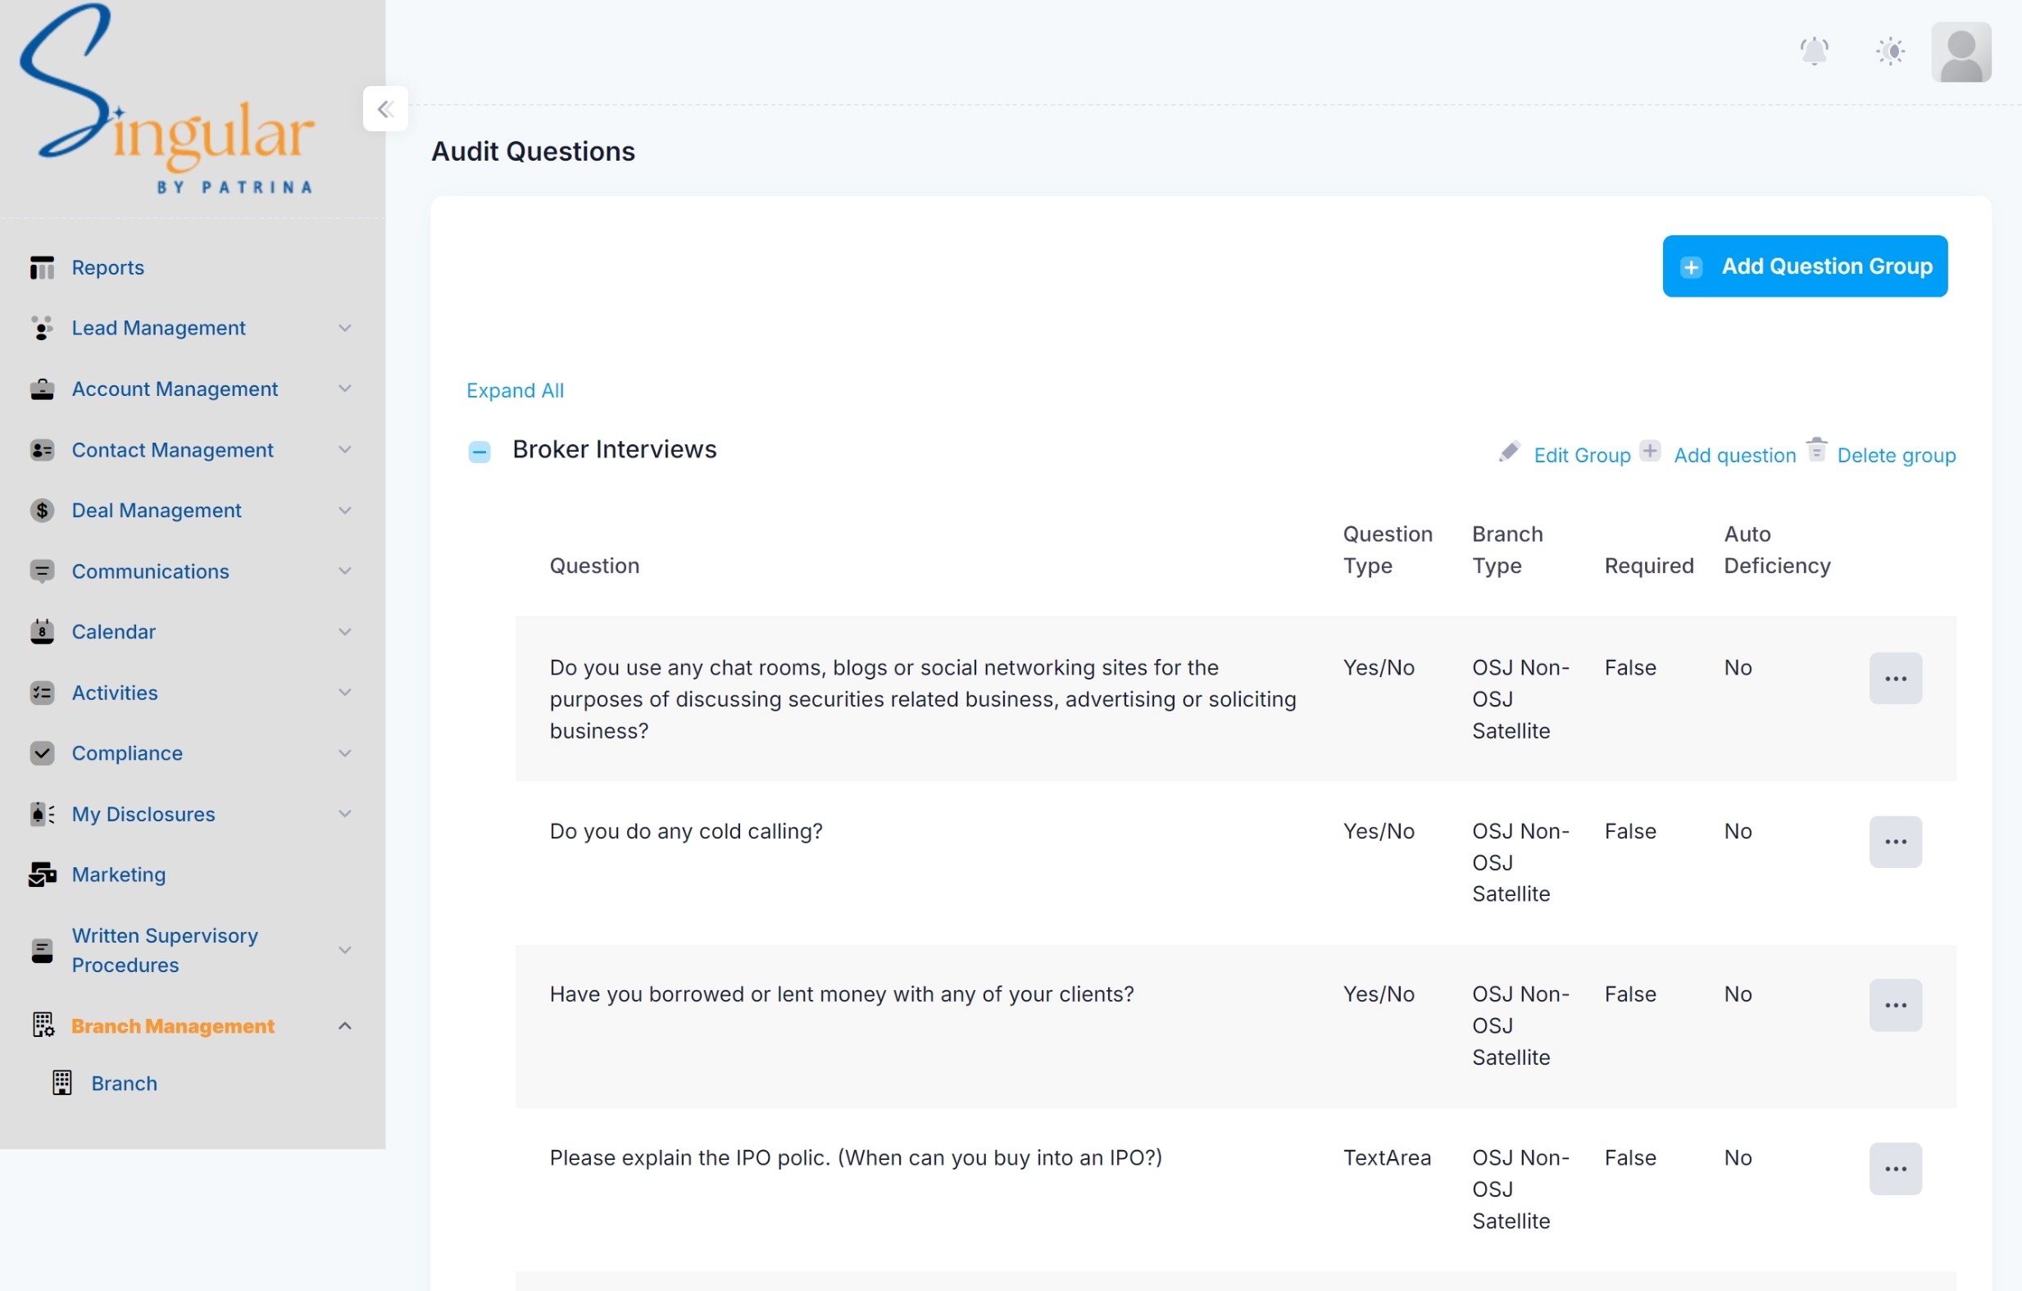Viewport: 2022px width, 1291px height.
Task: Collapse the Broker Interviews group
Action: 479,452
